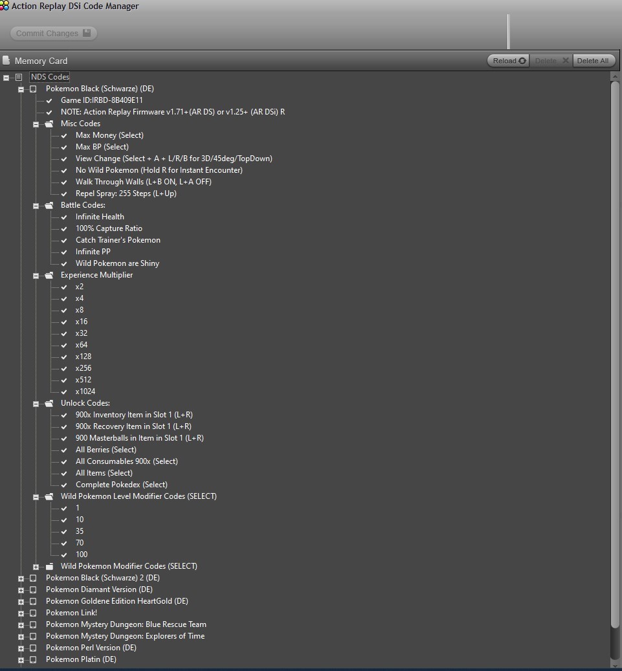Select 900x Inventory Item in Slot 1
This screenshot has width=622, height=671.
[x=134, y=415]
